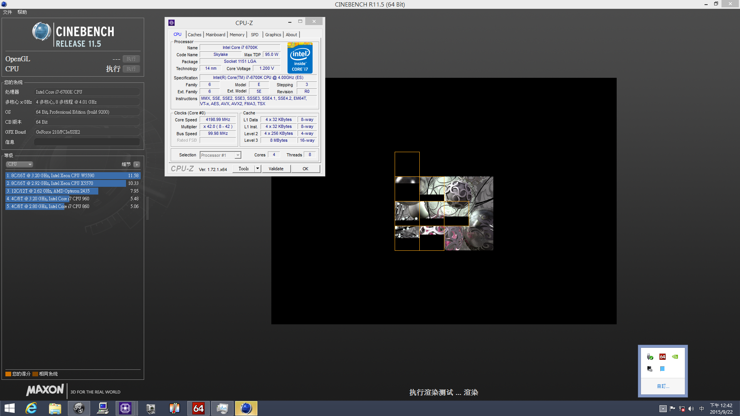Click the AIDA64 taskbar icon
The height and width of the screenshot is (416, 740).
tap(198, 408)
